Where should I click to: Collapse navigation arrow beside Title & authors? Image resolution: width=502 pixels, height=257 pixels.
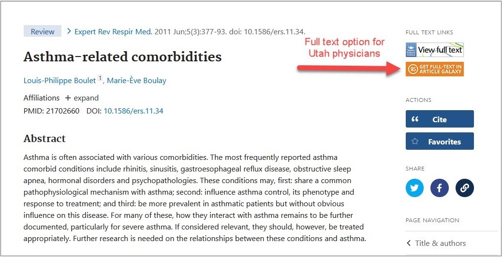click(409, 243)
